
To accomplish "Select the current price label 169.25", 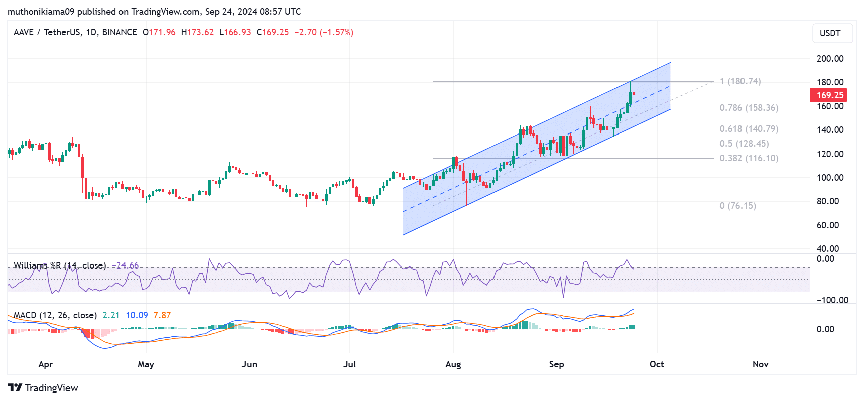I will (x=829, y=95).
